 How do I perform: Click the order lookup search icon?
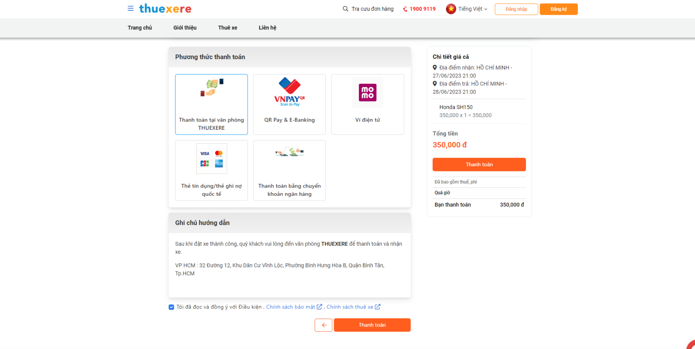tap(345, 9)
